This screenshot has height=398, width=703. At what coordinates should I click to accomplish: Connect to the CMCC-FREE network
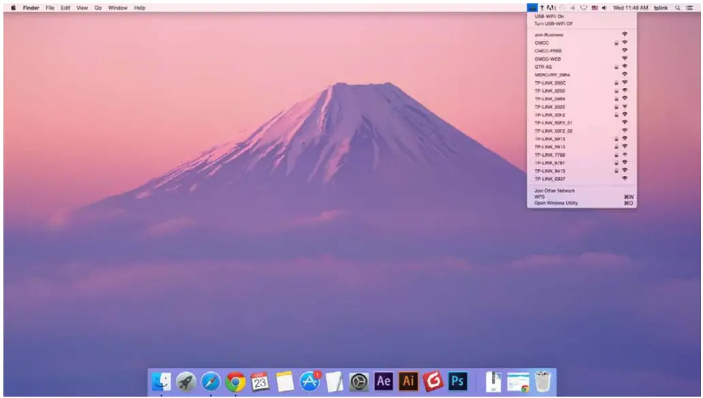[x=548, y=50]
